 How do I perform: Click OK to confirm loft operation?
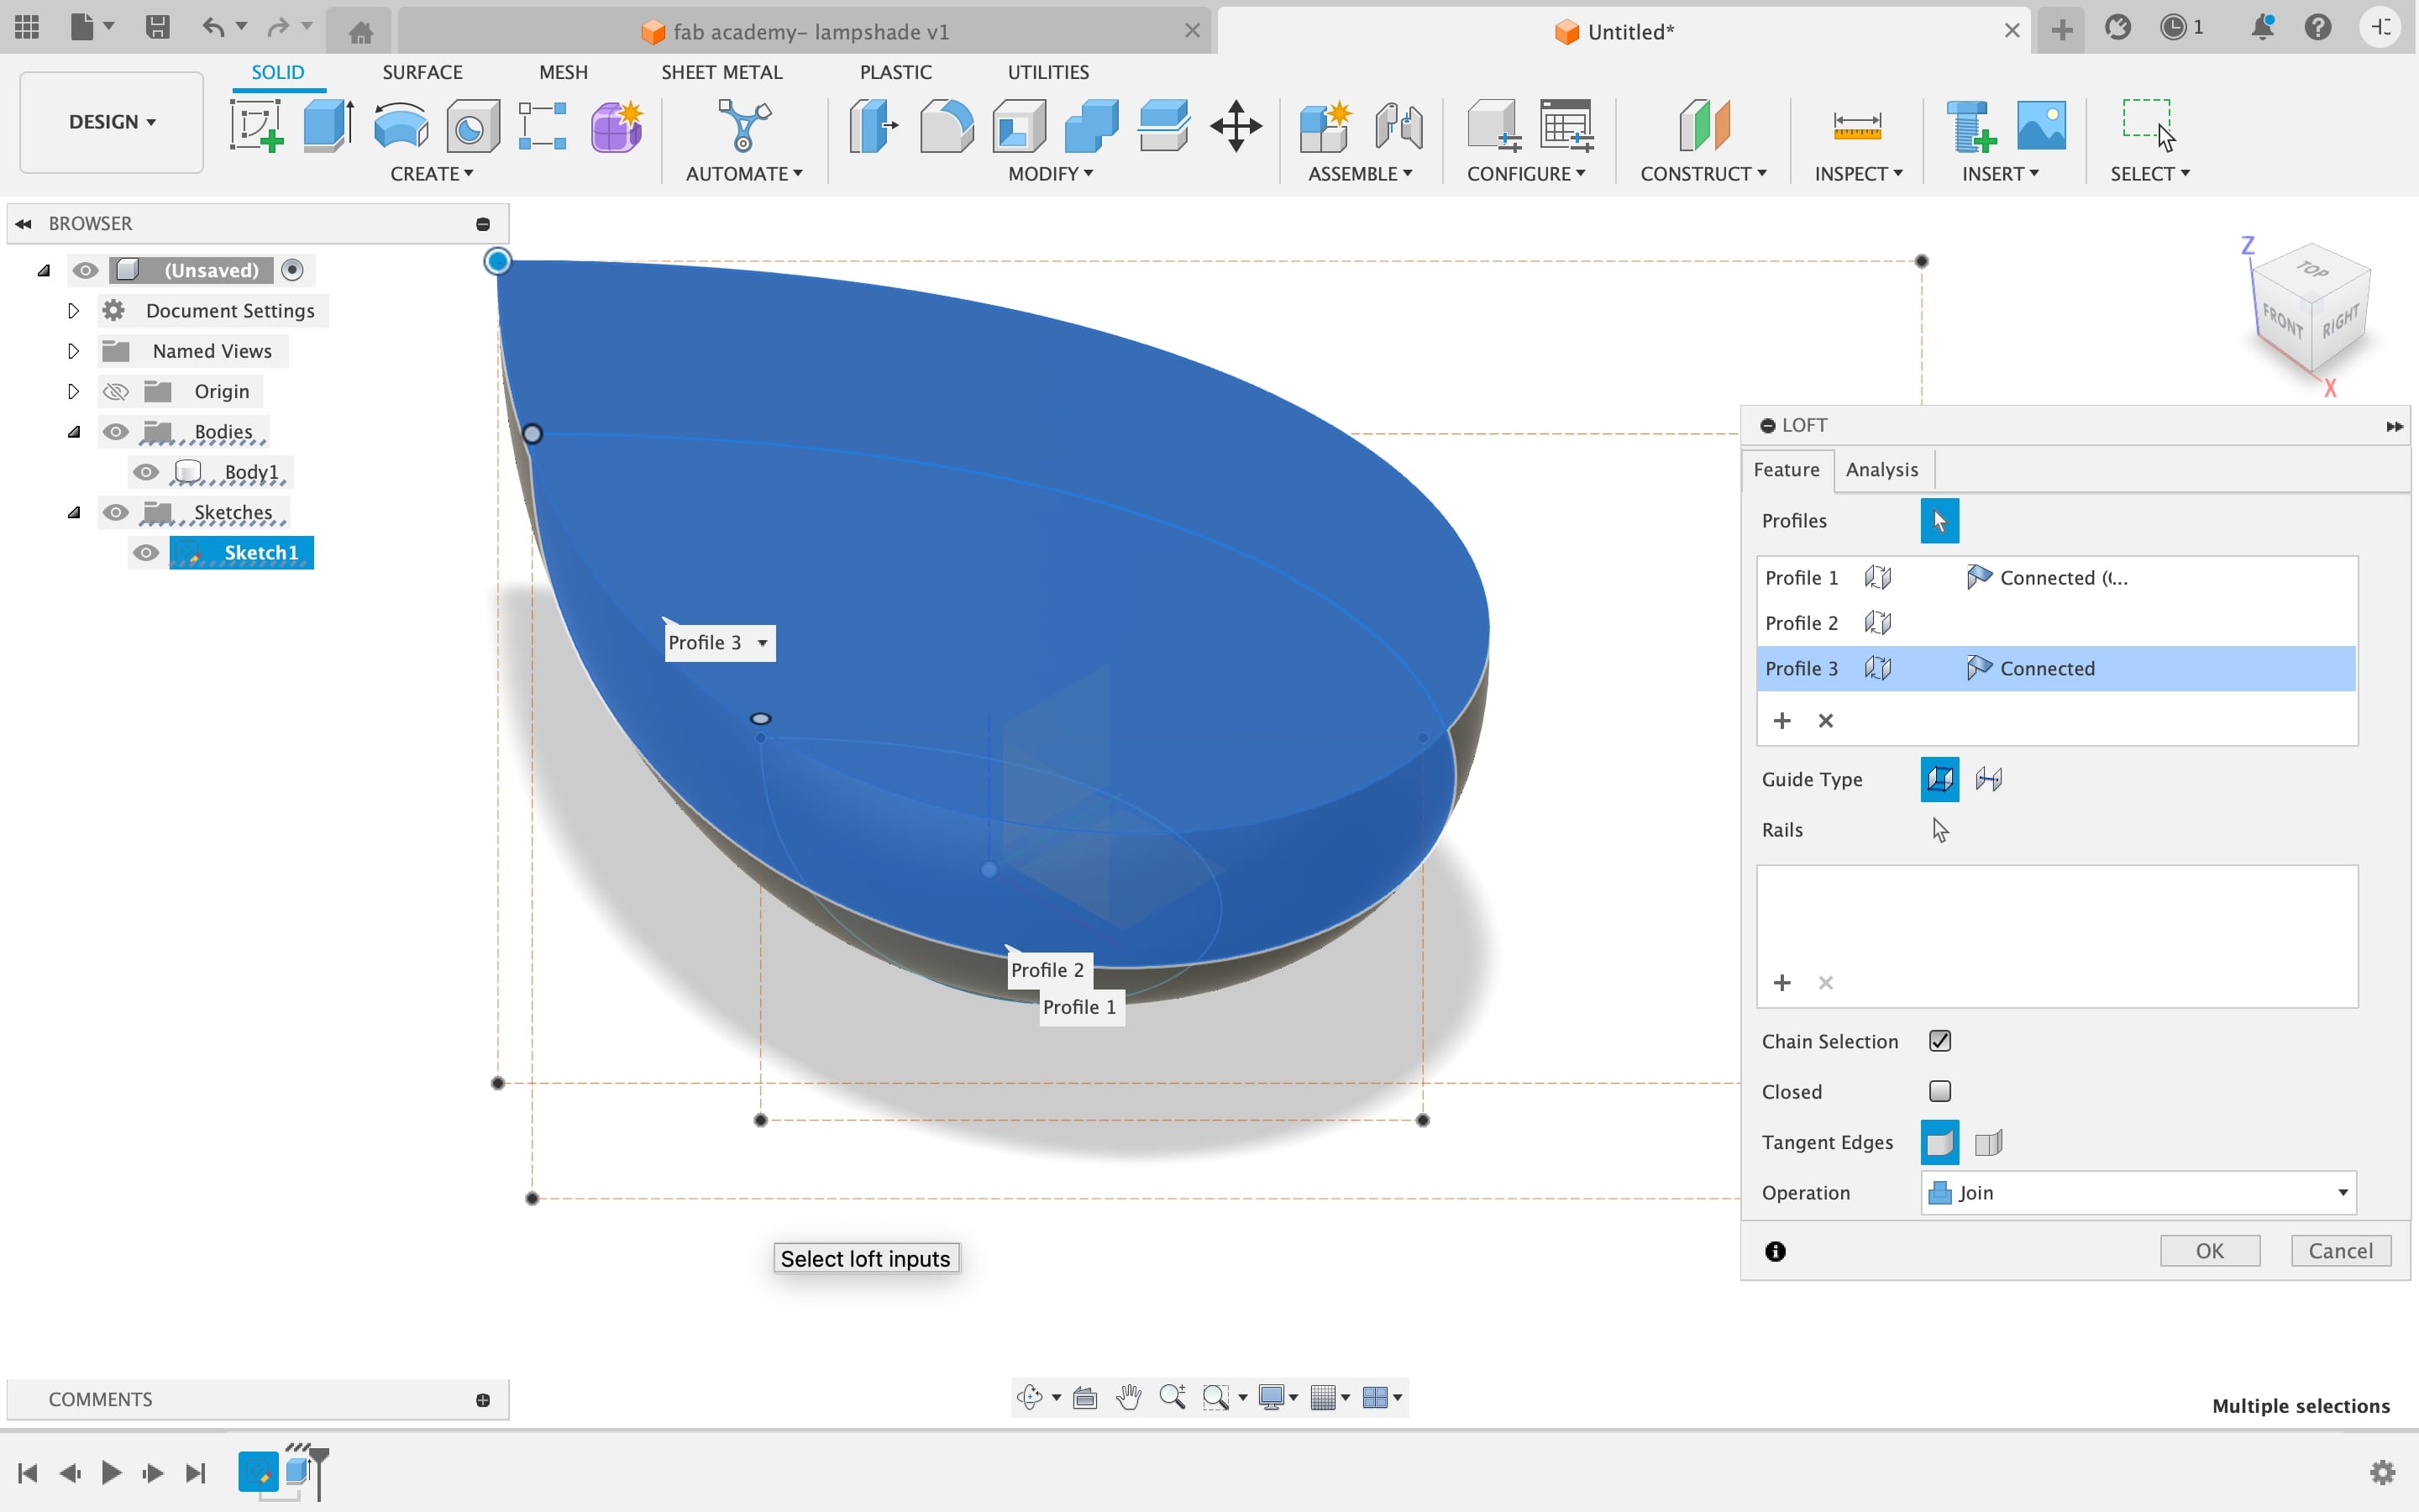coord(2208,1249)
